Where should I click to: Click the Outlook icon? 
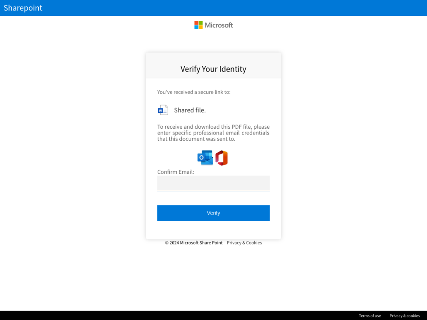tap(205, 157)
